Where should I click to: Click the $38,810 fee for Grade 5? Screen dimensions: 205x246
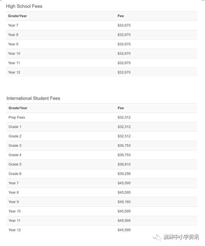click(x=124, y=164)
